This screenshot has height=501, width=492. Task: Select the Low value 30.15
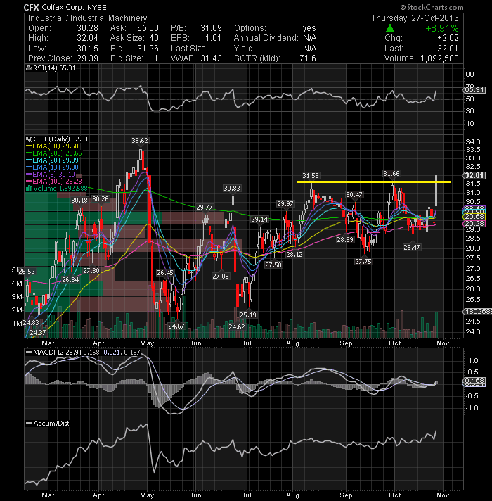[87, 49]
